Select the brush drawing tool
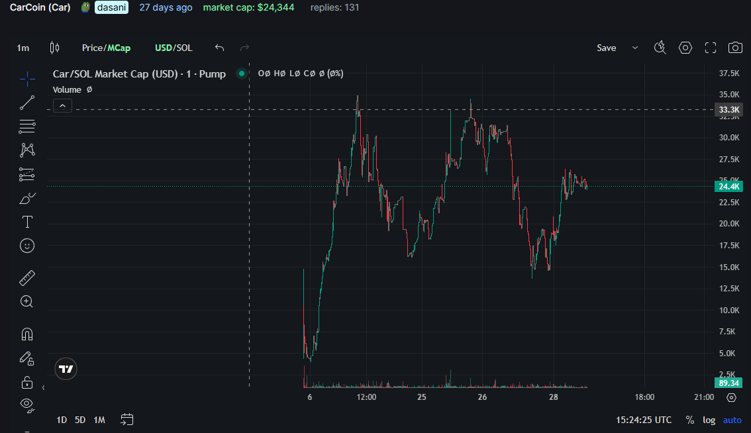The image size is (751, 433). coord(27,199)
